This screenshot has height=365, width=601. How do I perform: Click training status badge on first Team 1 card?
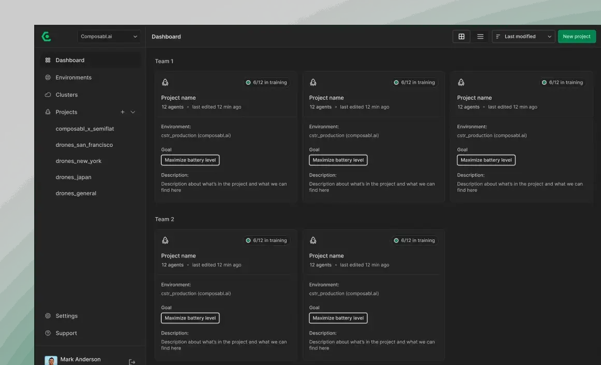coord(266,82)
